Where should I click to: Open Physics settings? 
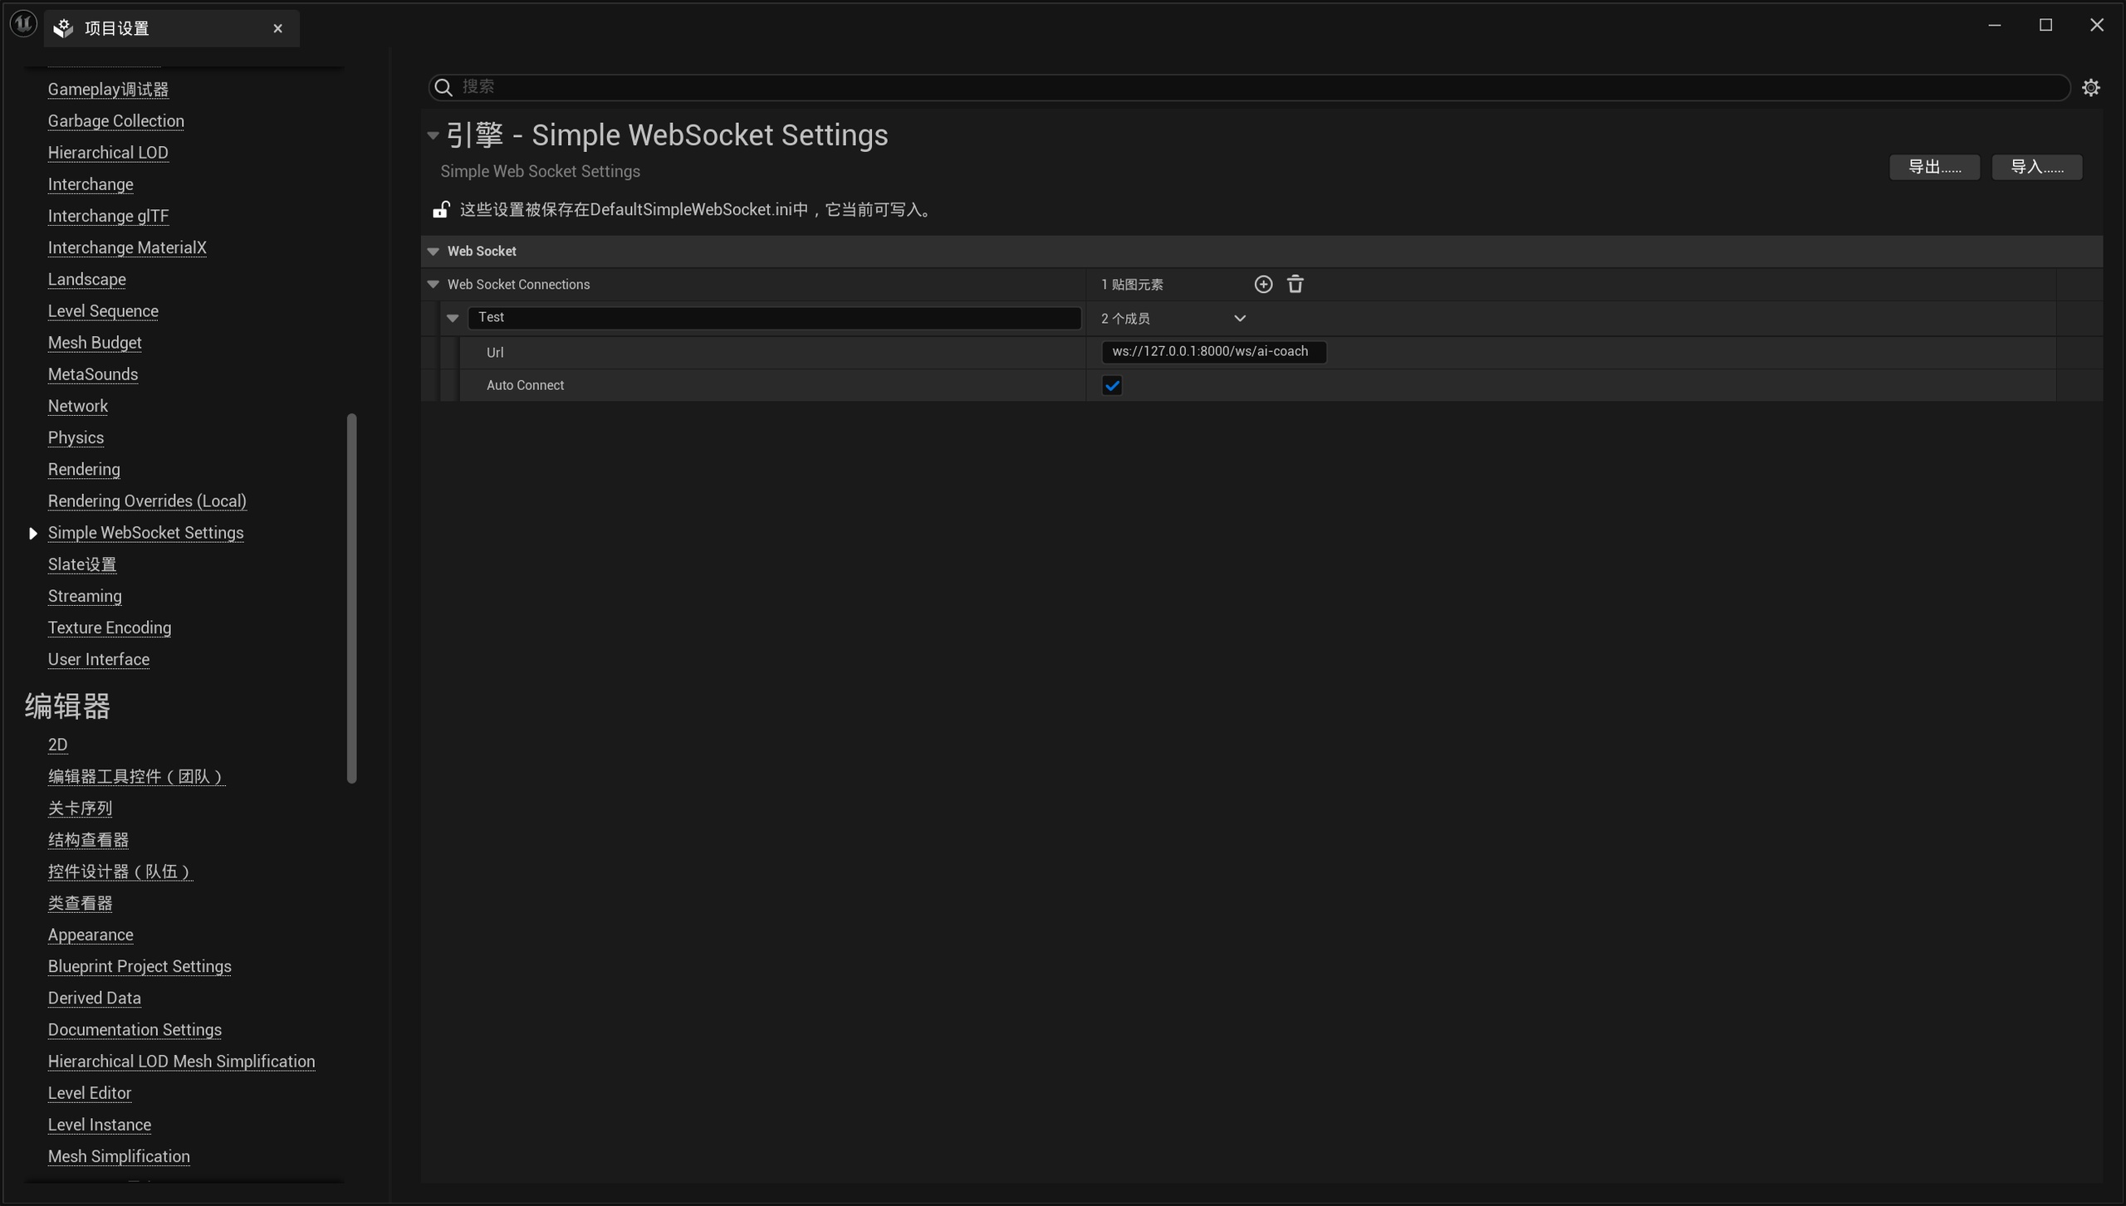coord(76,437)
